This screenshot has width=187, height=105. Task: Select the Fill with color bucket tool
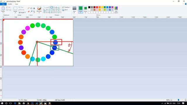[31, 8]
